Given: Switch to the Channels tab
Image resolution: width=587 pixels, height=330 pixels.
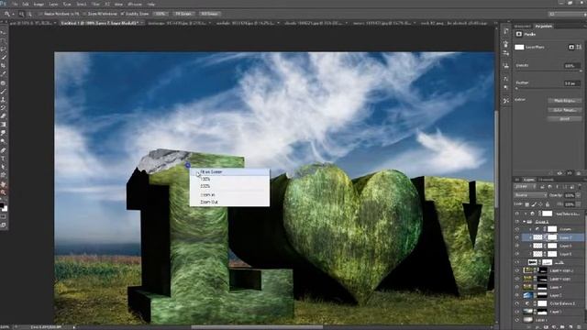Looking at the screenshot, I should point(546,180).
